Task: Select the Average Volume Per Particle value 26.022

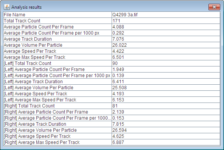Action: click(120, 45)
